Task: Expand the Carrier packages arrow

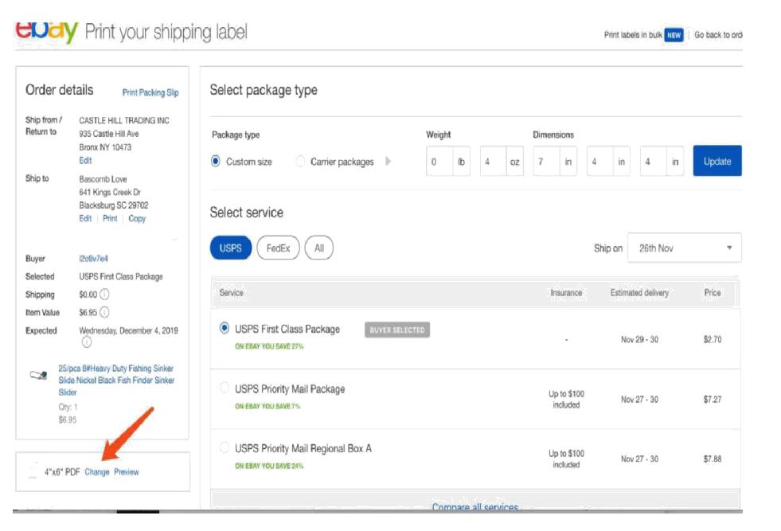Action: coord(389,162)
